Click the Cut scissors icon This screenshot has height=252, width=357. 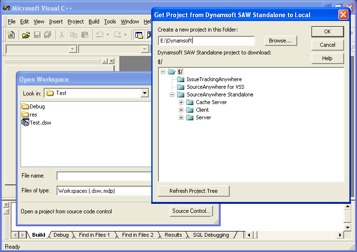tap(62, 35)
